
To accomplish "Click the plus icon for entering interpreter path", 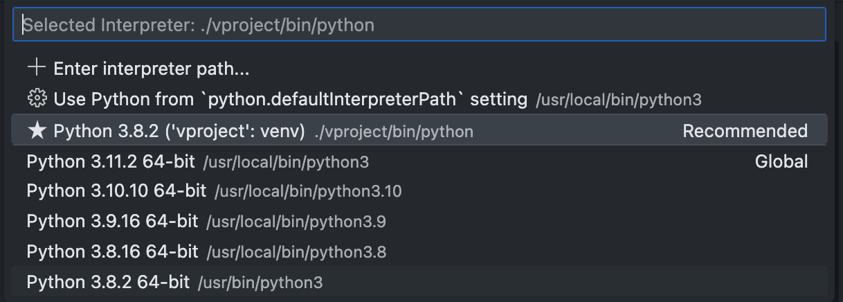I will (36, 68).
